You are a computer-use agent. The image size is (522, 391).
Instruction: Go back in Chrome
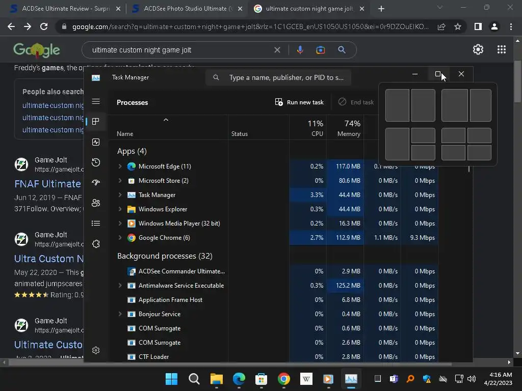pos(11,26)
